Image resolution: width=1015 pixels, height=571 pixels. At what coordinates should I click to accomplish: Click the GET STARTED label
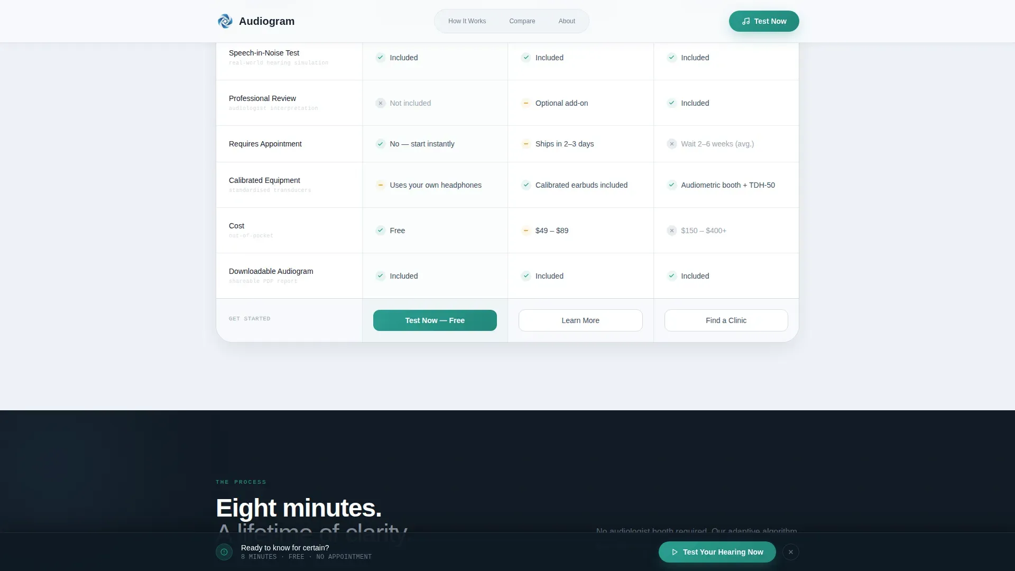(x=250, y=319)
